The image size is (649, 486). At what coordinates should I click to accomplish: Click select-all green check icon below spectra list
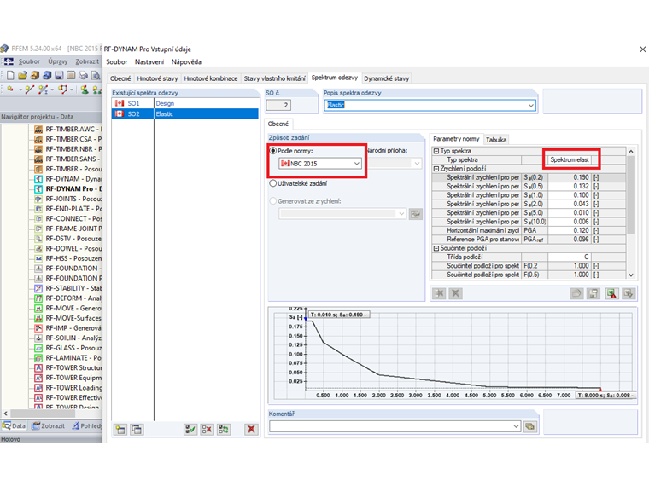pyautogui.click(x=190, y=430)
